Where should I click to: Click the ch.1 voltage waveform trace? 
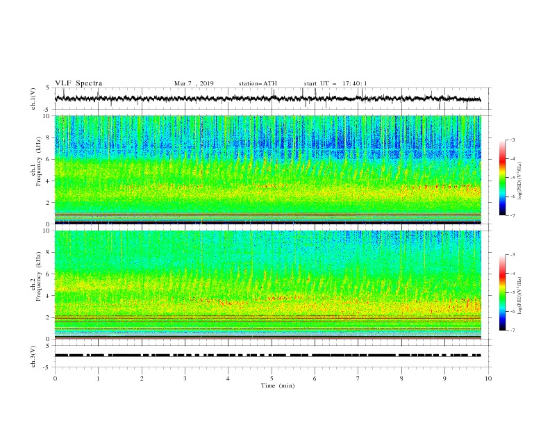[x=267, y=99]
